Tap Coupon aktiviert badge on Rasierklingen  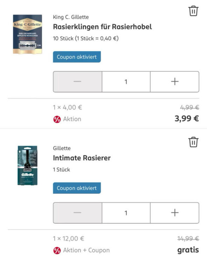click(77, 57)
